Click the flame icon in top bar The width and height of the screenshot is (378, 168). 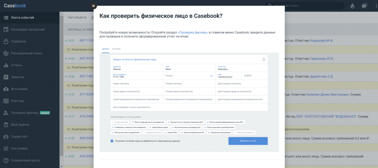(353, 6)
